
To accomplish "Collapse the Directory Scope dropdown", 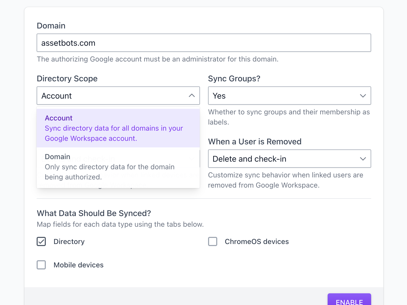I will 118,96.
